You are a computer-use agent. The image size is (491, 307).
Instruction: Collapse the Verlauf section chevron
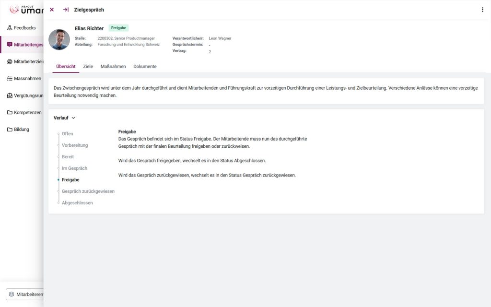(73, 118)
